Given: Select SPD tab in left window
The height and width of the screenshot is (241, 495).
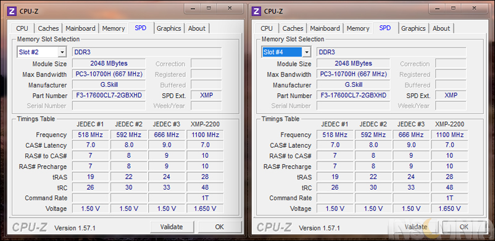Looking at the screenshot, I should [x=141, y=28].
